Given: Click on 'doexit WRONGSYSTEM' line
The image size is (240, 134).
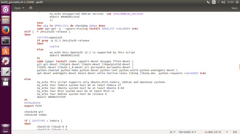Looking at the screenshot, I should coord(51,97).
